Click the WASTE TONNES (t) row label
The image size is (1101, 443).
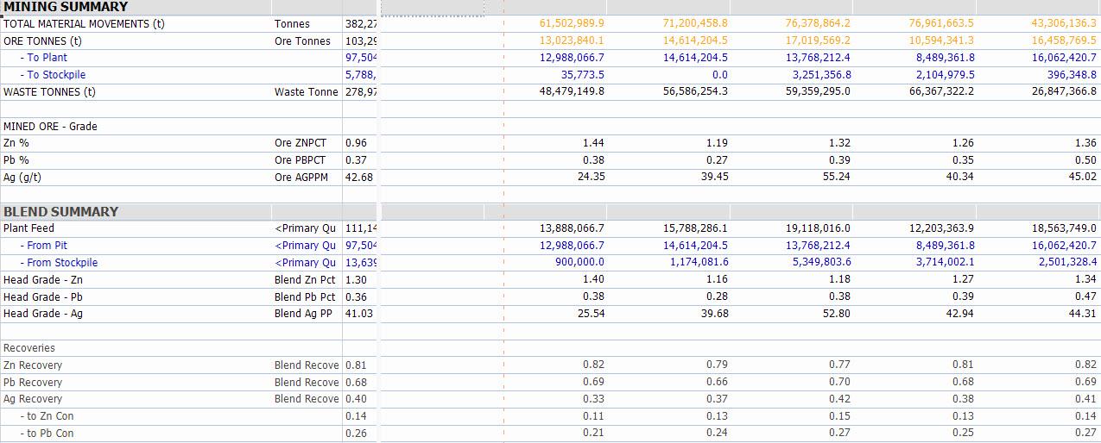point(49,92)
